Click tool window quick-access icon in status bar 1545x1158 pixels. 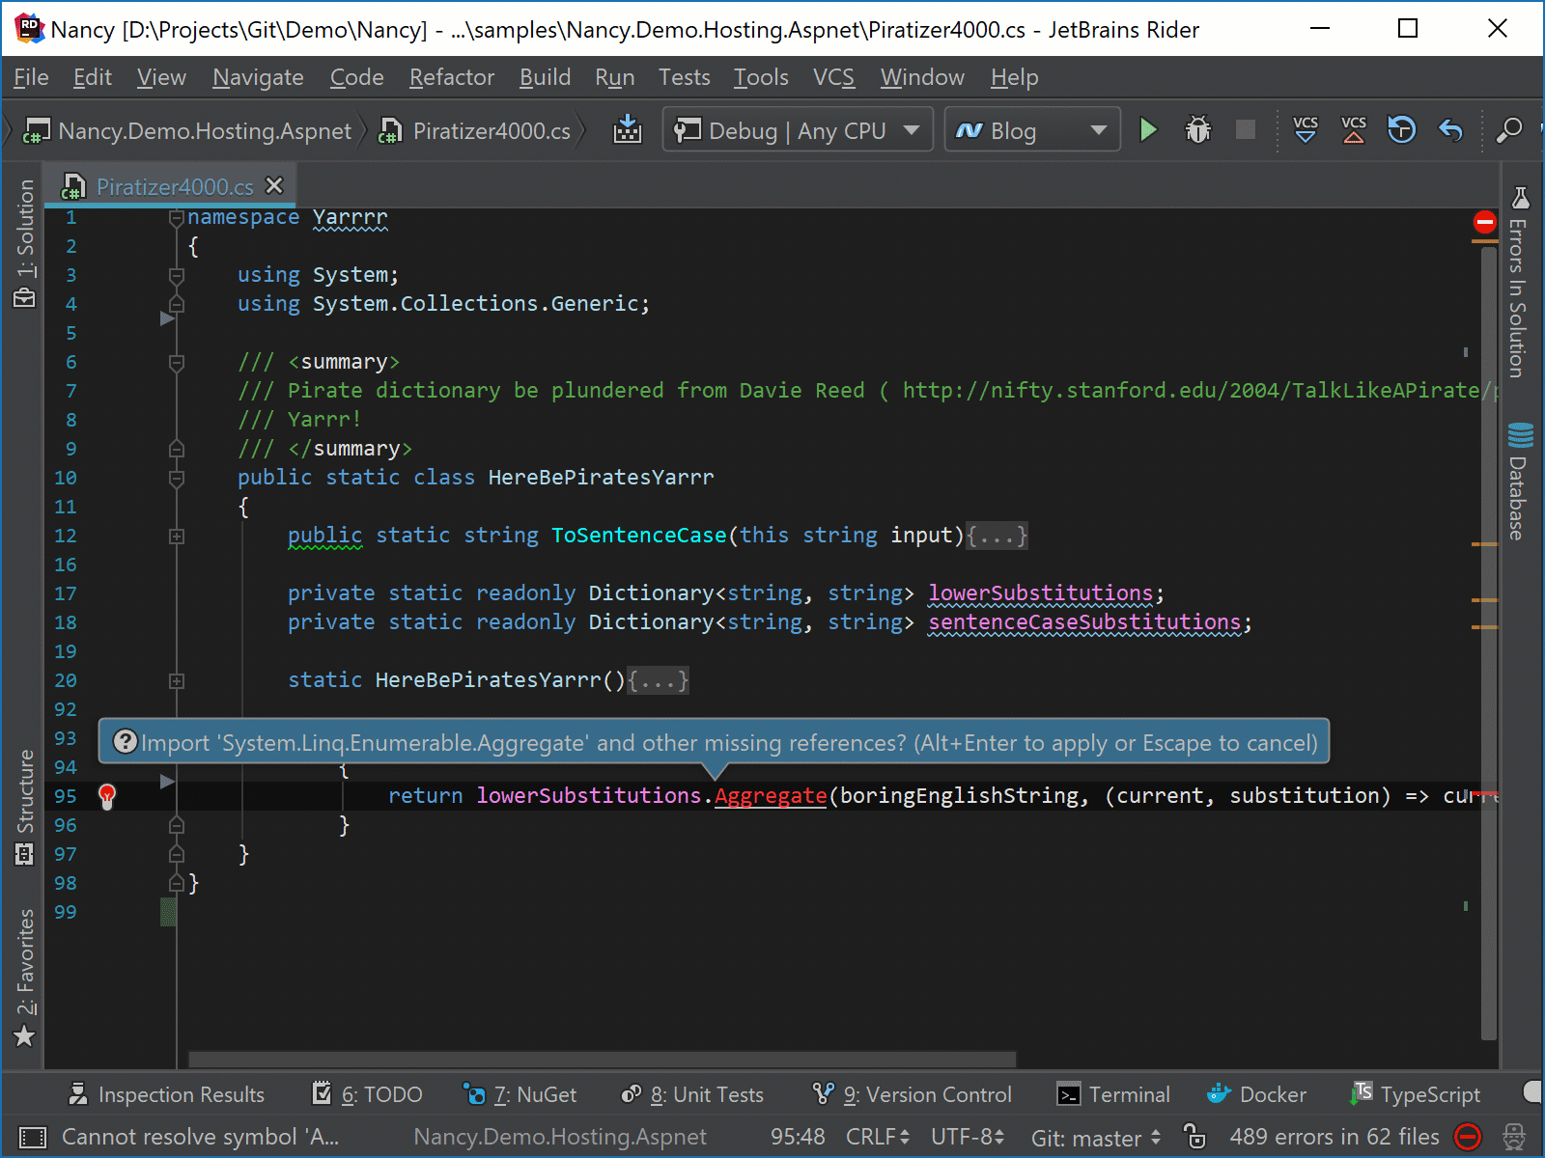(32, 1137)
